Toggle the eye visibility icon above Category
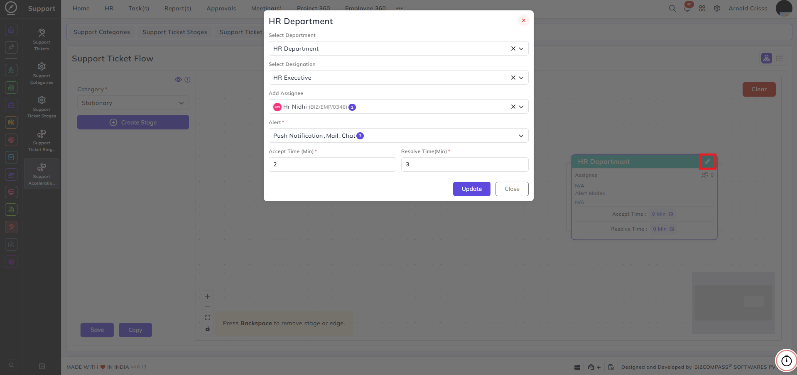Screen dimensions: 797x375 [178, 80]
